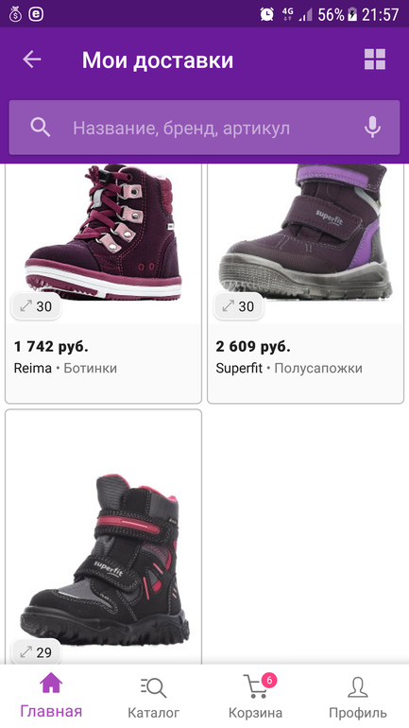
Task: Tap the alarm clock status bar icon
Action: coord(266,14)
